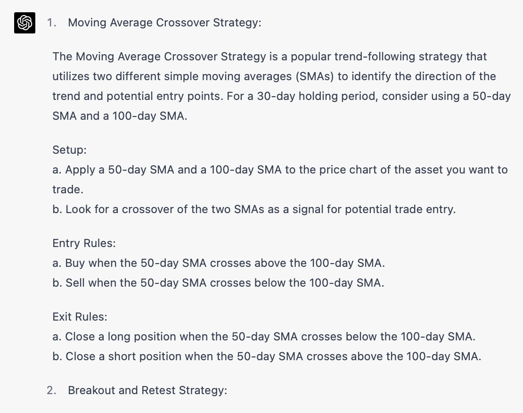Click the ChatGPT logo avatar
Viewport: 523px width, 413px height.
tap(25, 23)
